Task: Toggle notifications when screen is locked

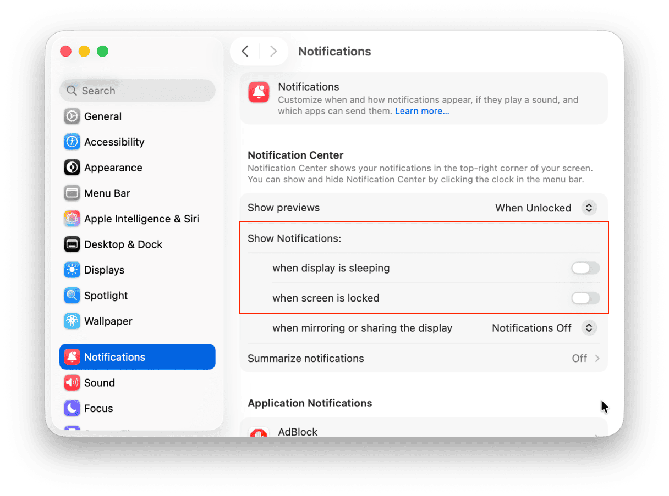Action: pyautogui.click(x=585, y=298)
